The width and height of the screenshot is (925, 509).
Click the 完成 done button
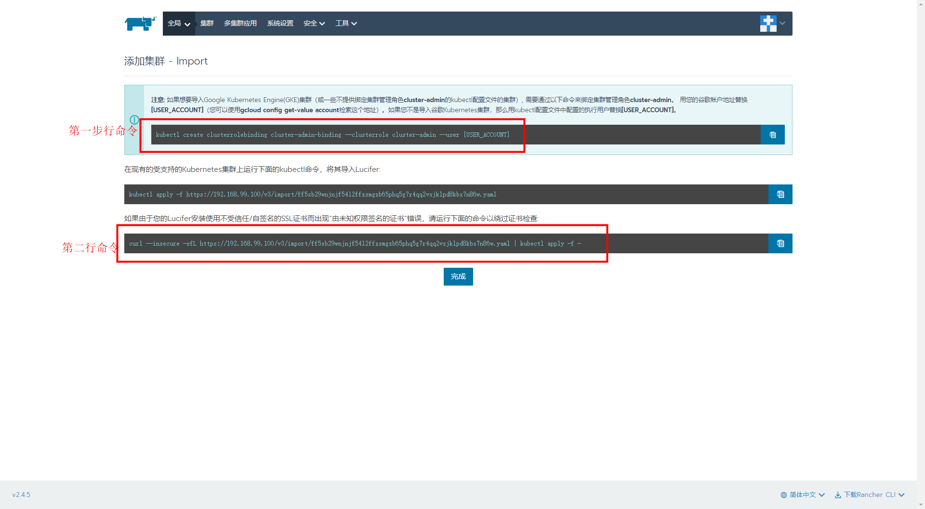point(458,276)
